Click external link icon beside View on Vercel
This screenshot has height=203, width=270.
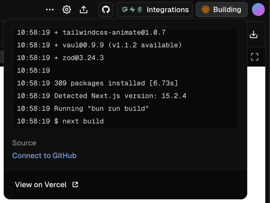pos(75,185)
